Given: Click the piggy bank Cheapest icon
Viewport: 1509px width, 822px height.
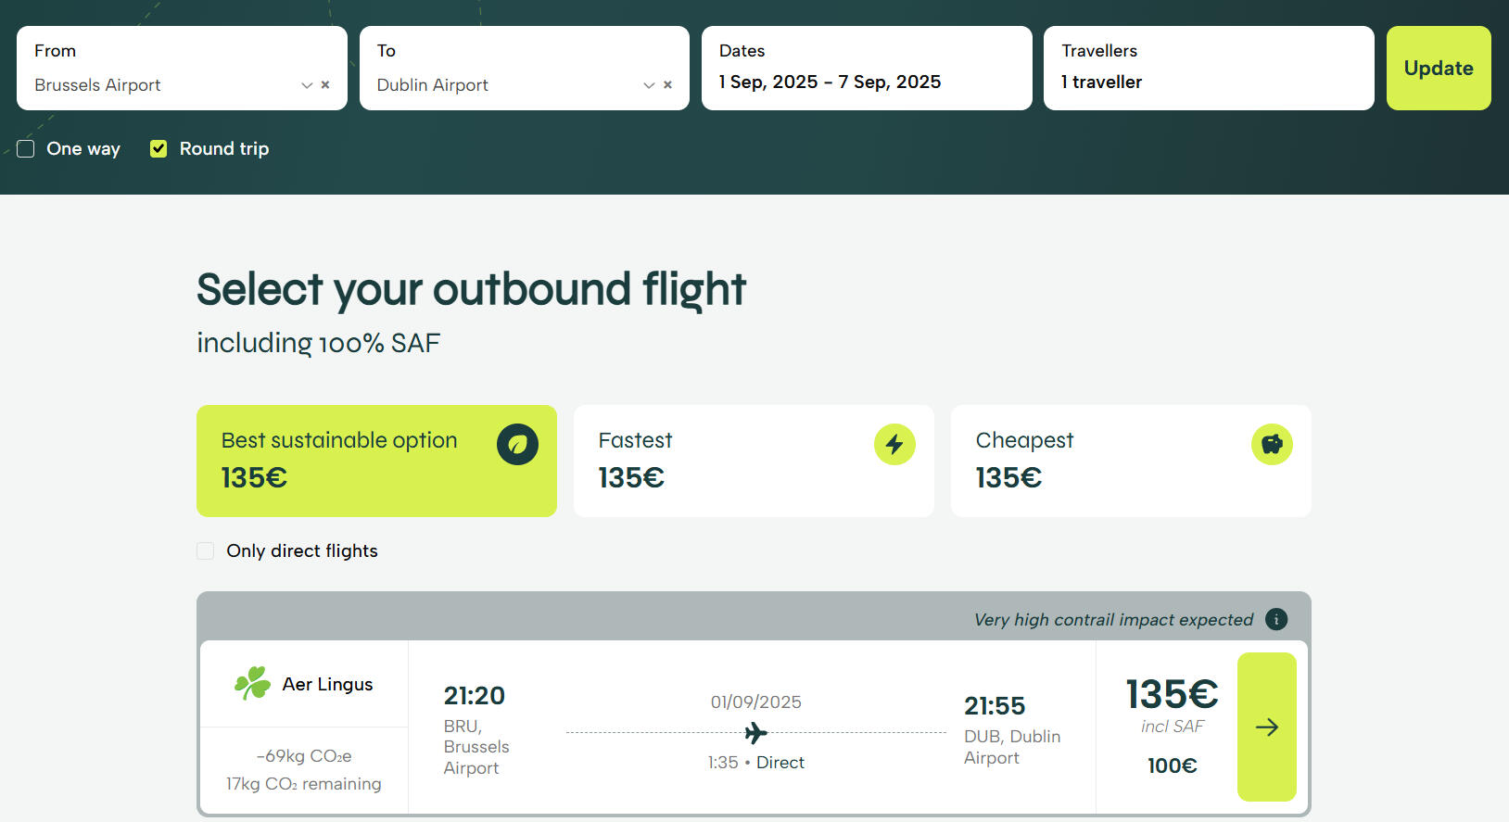Looking at the screenshot, I should 1272,445.
